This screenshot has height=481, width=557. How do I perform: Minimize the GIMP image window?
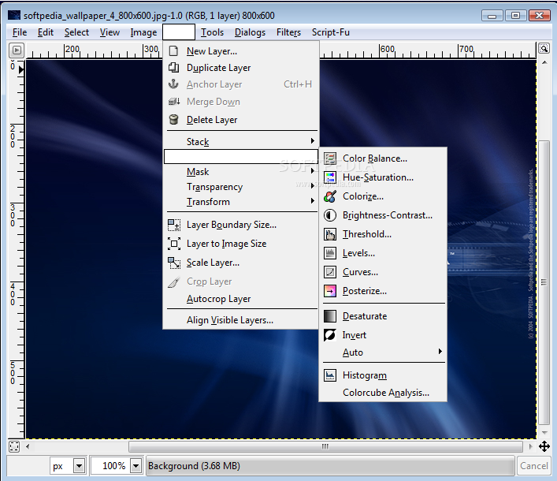click(492, 16)
